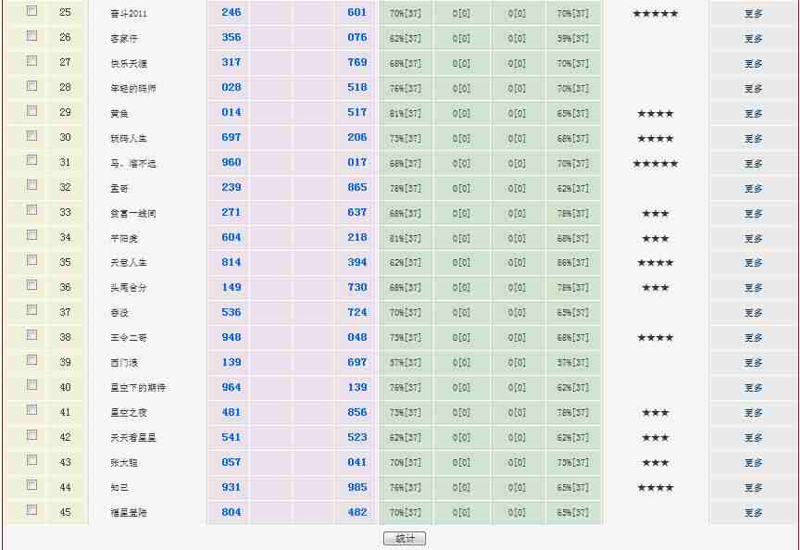Open the 更多 link in row 40
800x550 pixels.
pyautogui.click(x=753, y=388)
